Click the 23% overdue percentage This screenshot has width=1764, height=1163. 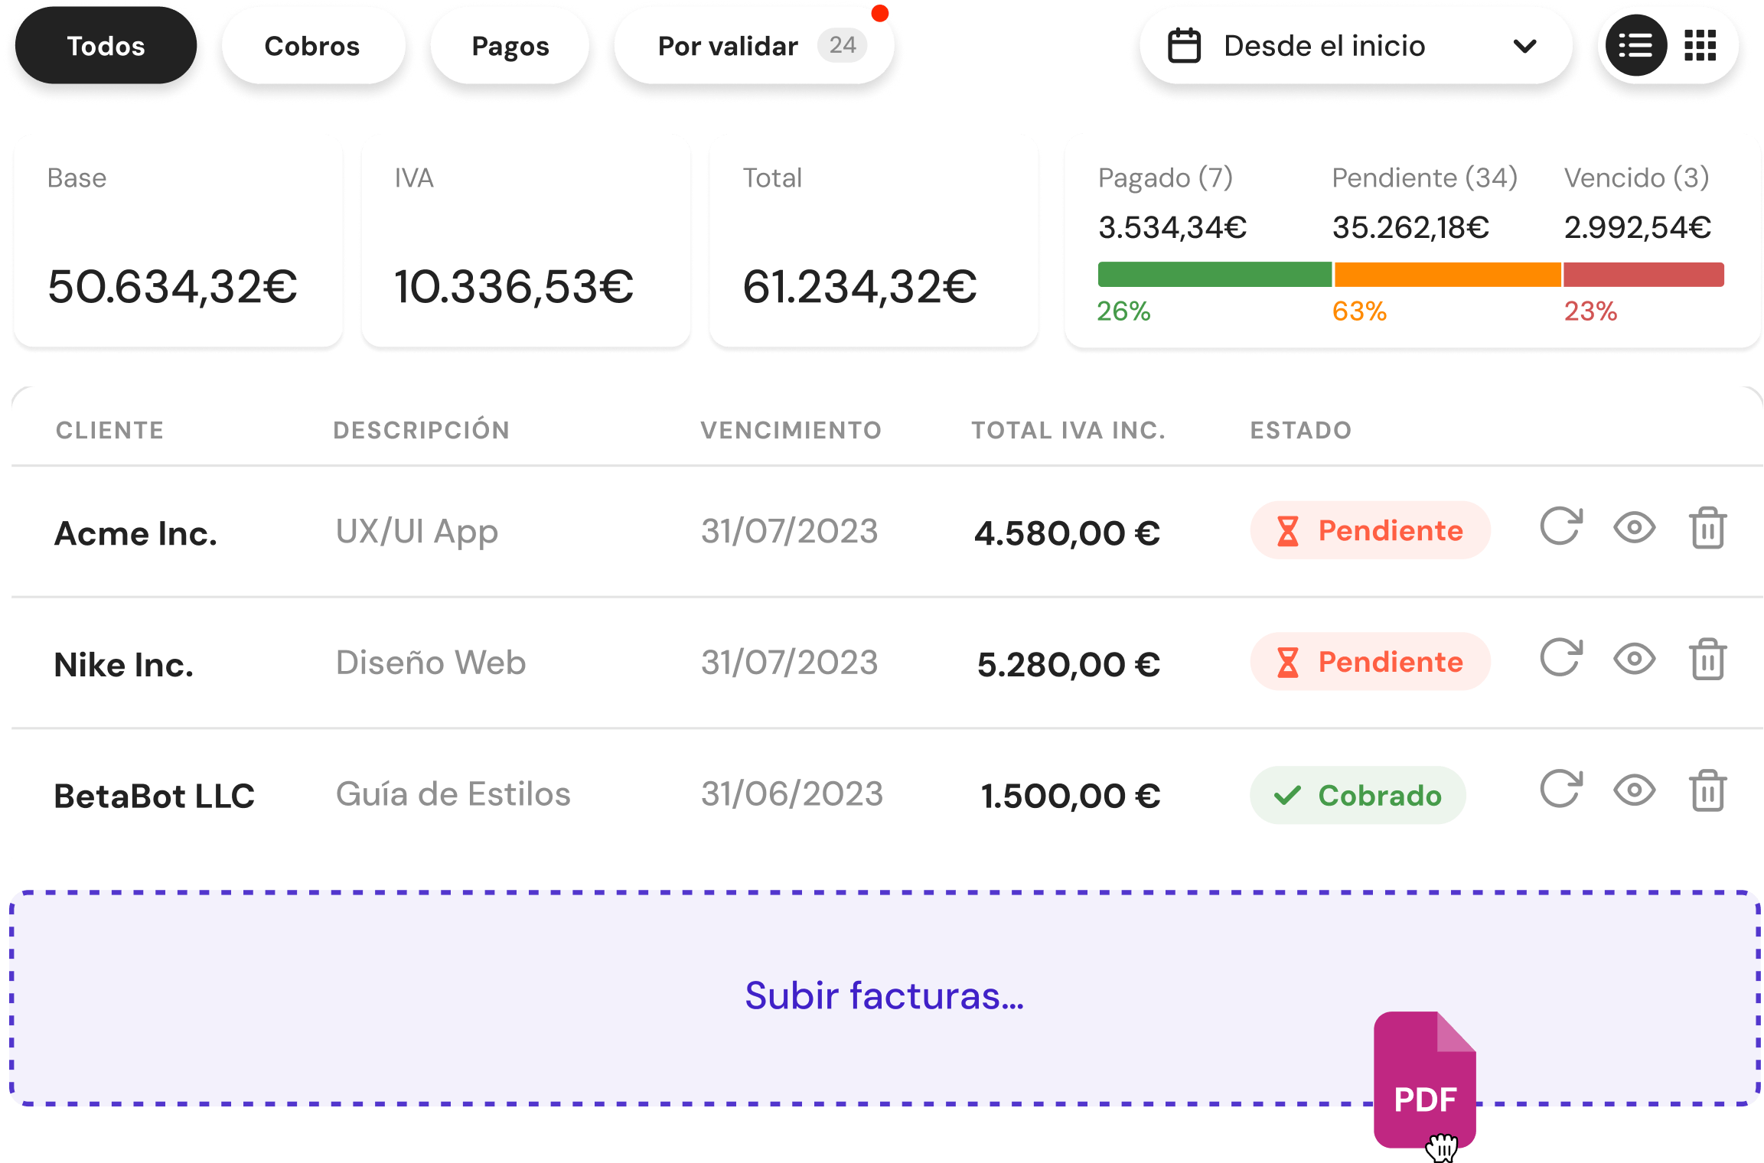(1590, 311)
